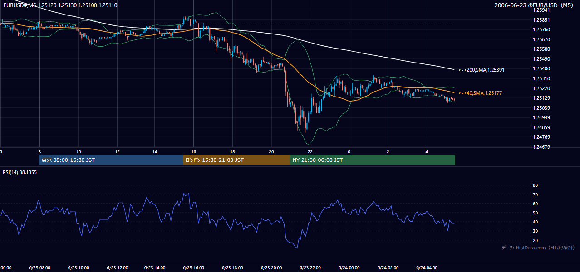Click the 1.25039 price axis label
The image size is (580, 272).
[541, 108]
